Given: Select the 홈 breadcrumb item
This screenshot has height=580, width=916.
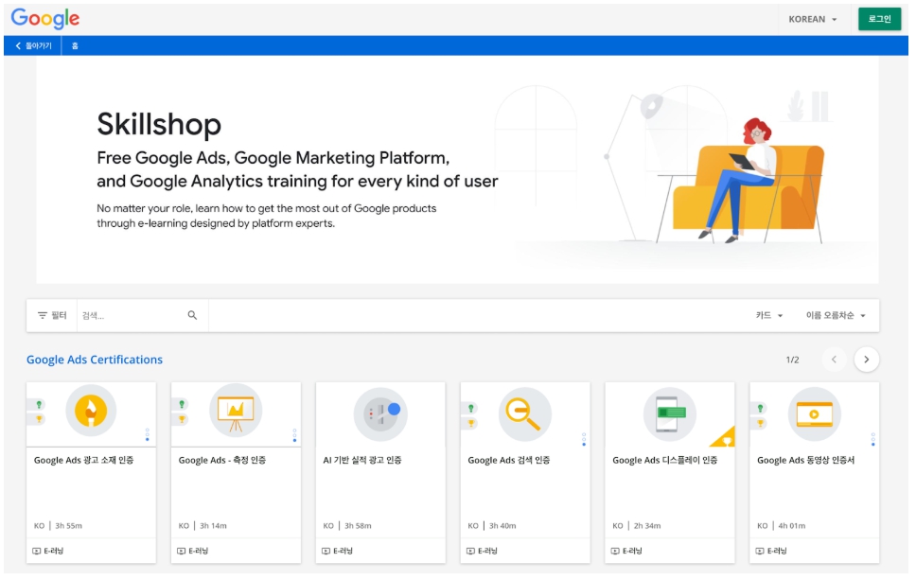Looking at the screenshot, I should [75, 45].
